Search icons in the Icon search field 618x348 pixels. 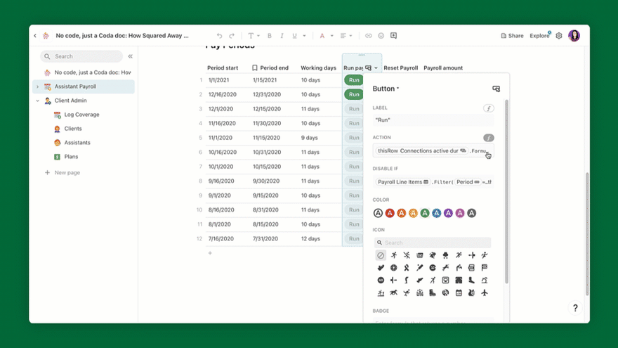coord(433,243)
